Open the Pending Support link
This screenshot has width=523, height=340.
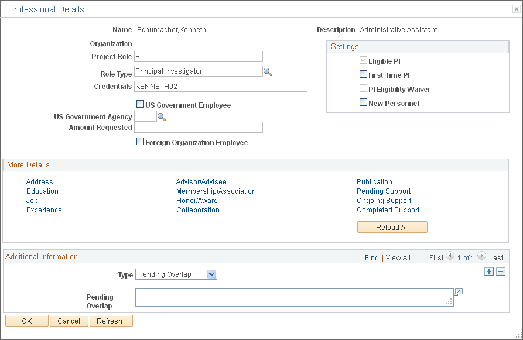coord(384,191)
